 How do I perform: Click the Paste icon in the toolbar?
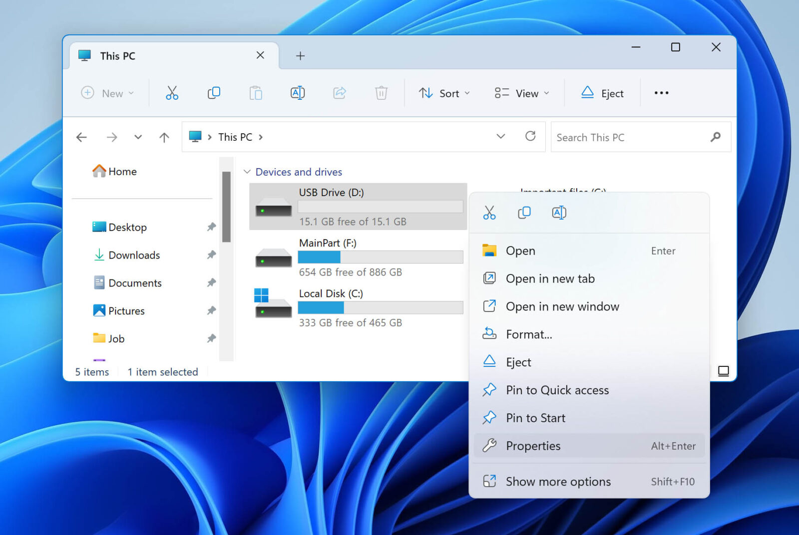point(256,93)
